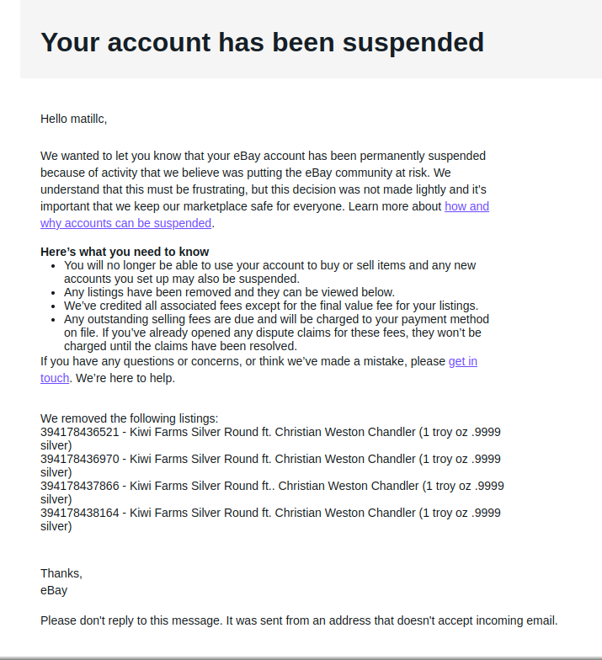Click the 'eBay' signature text
The height and width of the screenshot is (660, 602).
pyautogui.click(x=54, y=591)
